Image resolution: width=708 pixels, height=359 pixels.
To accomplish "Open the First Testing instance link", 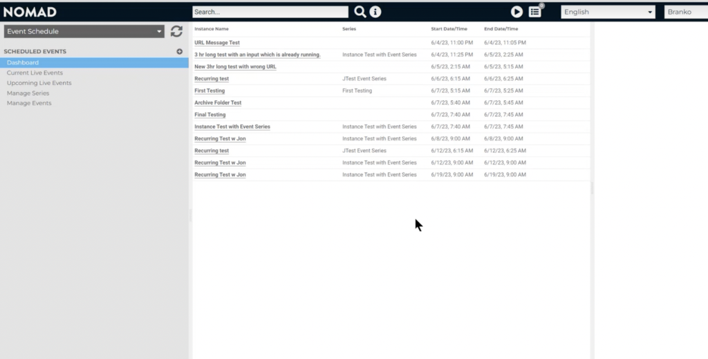I will tap(209, 91).
